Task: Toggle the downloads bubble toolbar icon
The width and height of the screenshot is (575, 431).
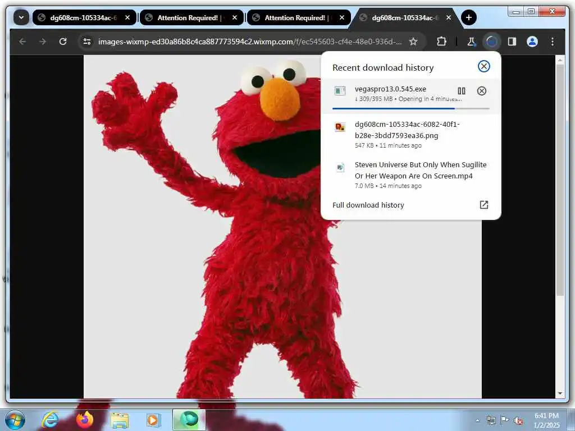Action: [x=491, y=42]
